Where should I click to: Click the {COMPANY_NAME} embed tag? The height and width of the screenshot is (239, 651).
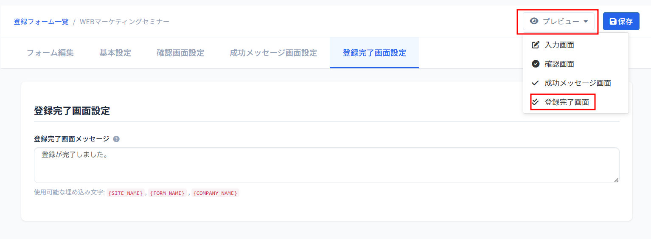point(215,193)
